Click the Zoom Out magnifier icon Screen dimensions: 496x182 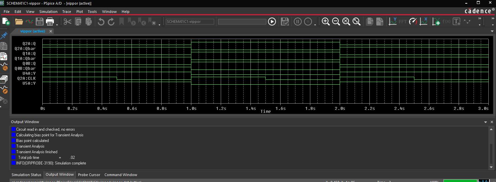pos(336,22)
